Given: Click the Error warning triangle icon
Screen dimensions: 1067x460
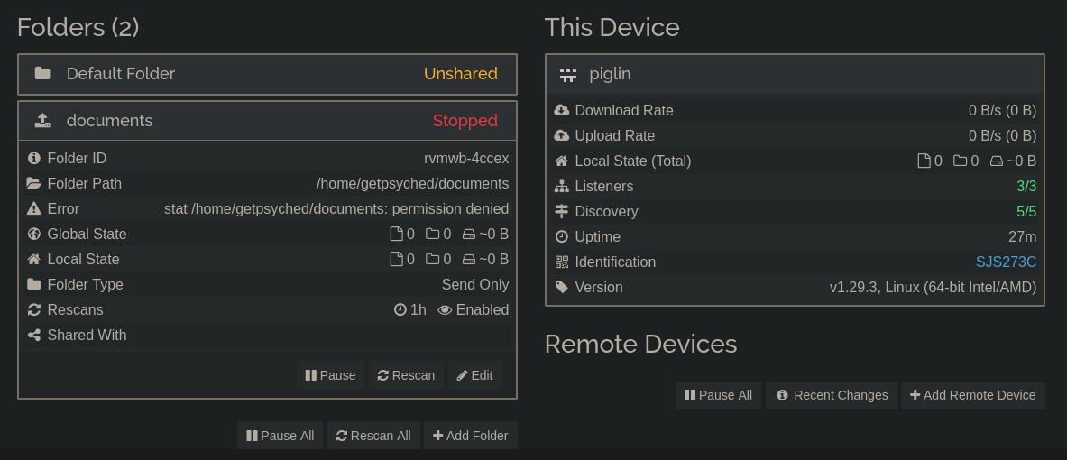Looking at the screenshot, I should click(x=34, y=209).
